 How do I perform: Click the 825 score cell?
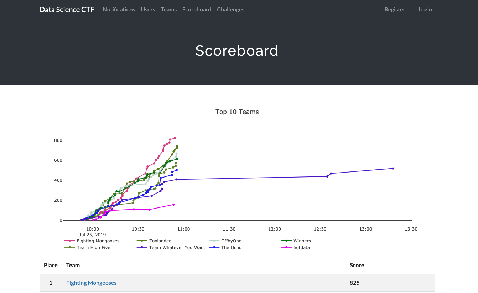tap(355, 283)
